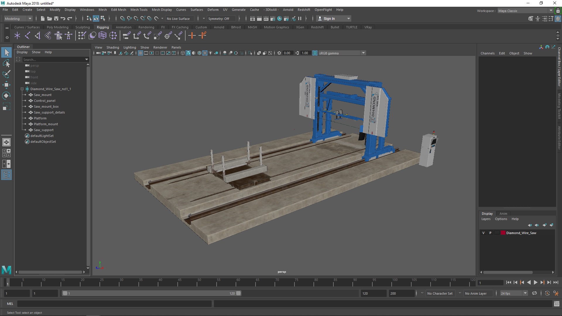The width and height of the screenshot is (562, 316).
Task: Click the Go to Start playback button
Action: (508, 282)
